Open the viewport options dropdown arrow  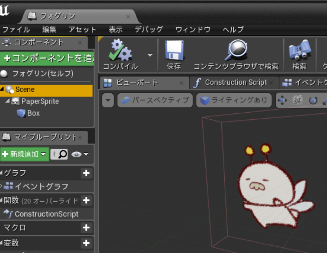click(108, 100)
